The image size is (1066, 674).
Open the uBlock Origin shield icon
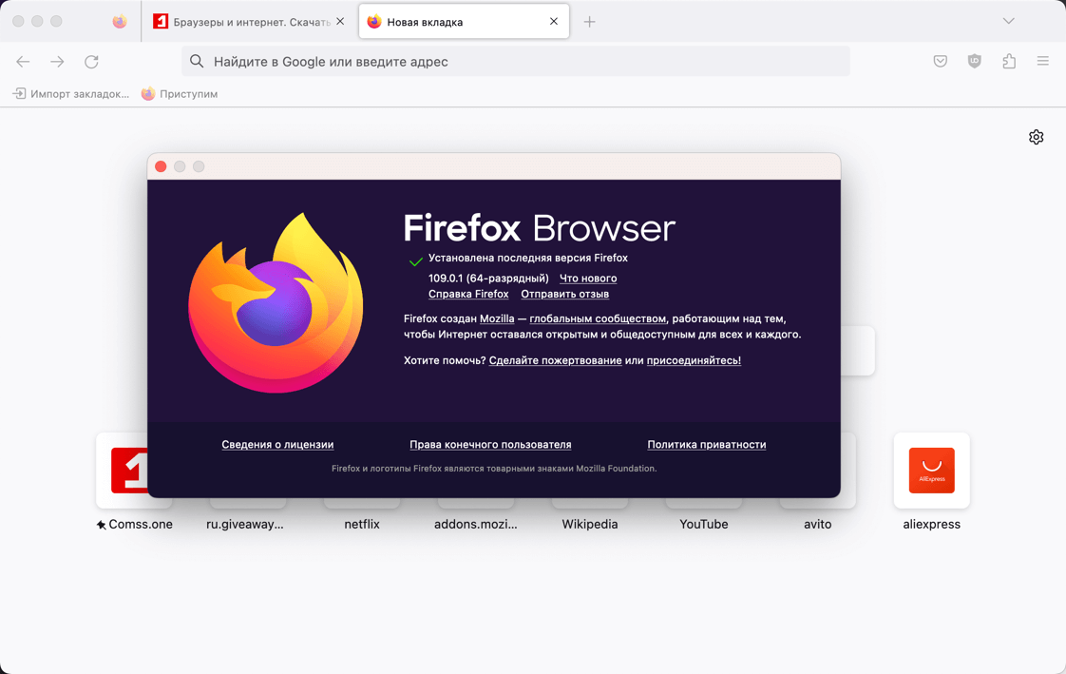(x=974, y=61)
